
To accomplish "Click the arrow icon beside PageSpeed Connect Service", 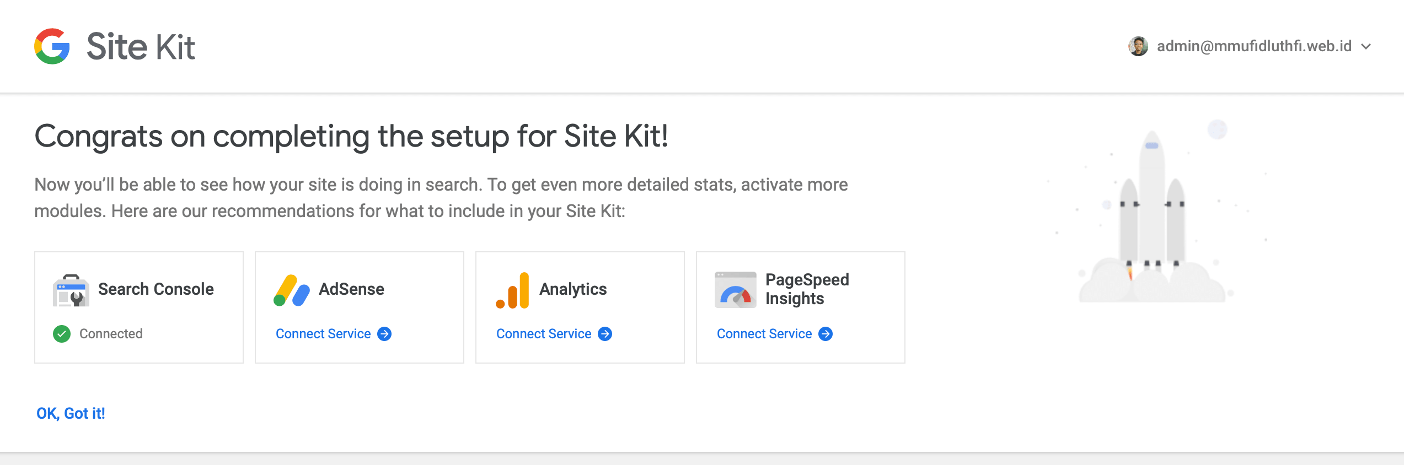I will click(x=826, y=334).
